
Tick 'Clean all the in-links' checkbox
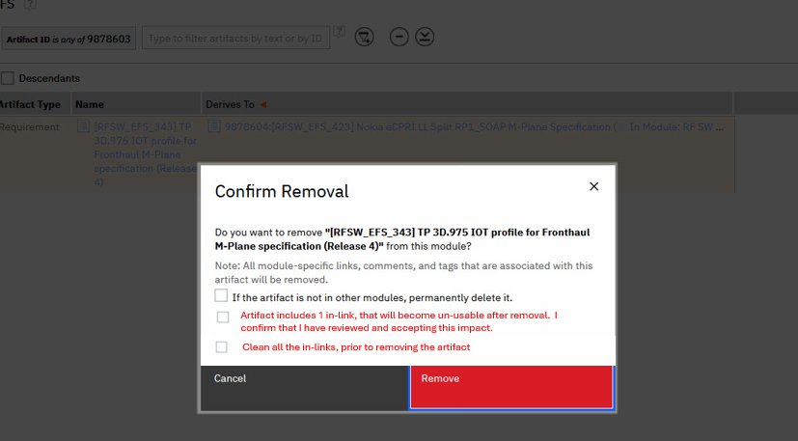pyautogui.click(x=222, y=347)
